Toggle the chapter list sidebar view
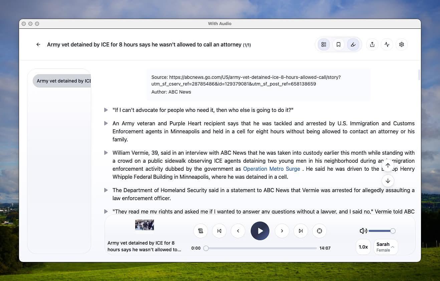Image resolution: width=440 pixels, height=281 pixels. click(324, 44)
